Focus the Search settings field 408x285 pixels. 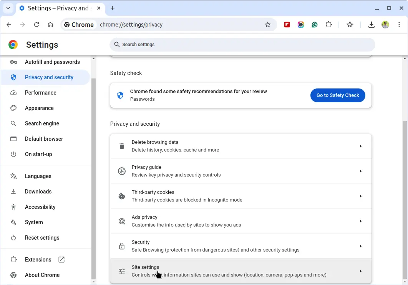point(242,45)
